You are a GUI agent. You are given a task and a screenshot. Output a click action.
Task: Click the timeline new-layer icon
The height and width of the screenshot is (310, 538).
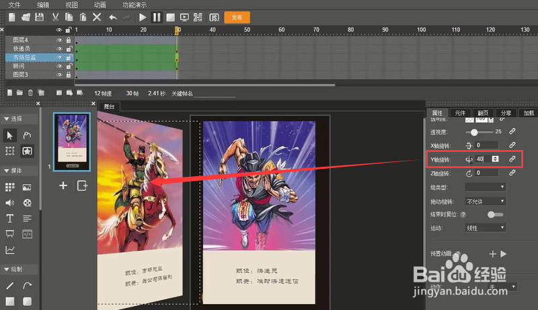coord(10,93)
